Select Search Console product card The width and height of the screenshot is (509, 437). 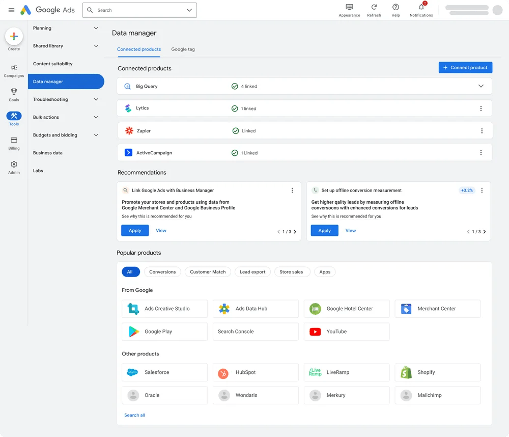click(256, 332)
